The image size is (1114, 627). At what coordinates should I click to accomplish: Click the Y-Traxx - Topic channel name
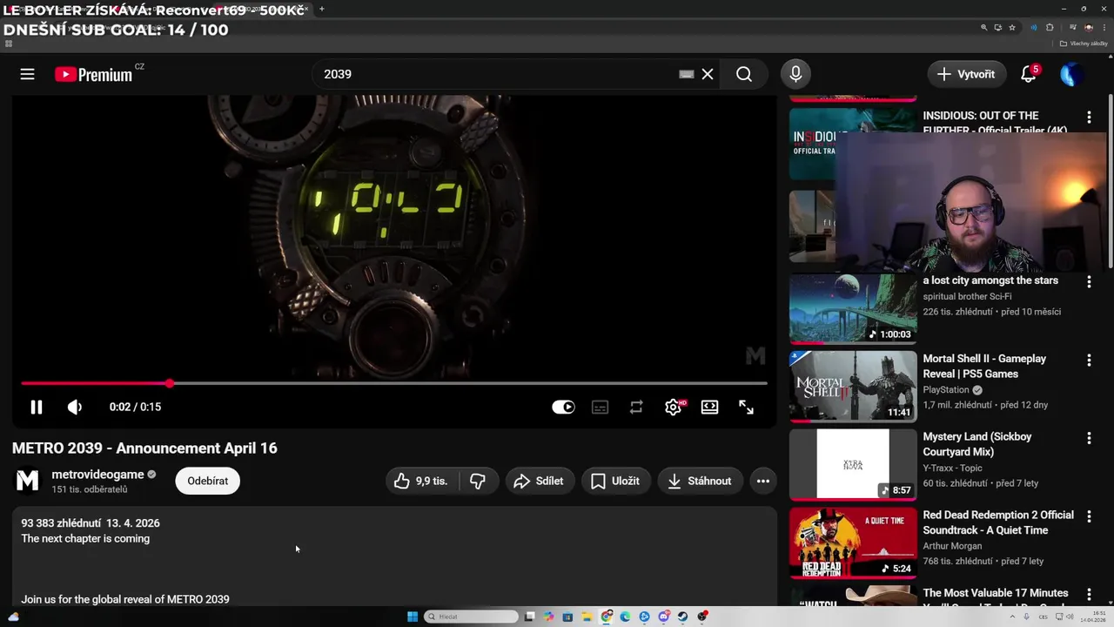pyautogui.click(x=952, y=468)
